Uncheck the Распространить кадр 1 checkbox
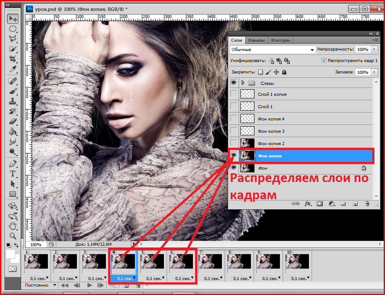The image size is (385, 295). [x=324, y=61]
